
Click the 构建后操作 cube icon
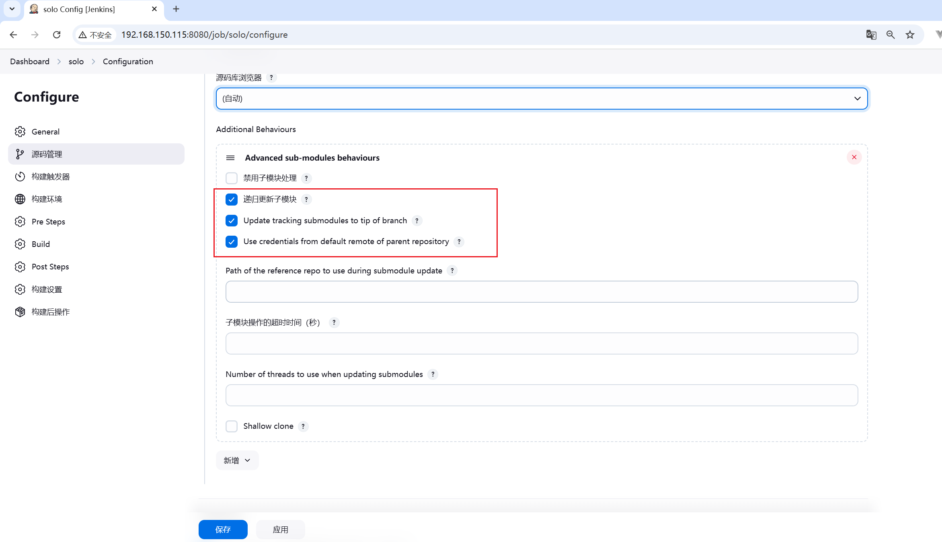click(x=20, y=312)
